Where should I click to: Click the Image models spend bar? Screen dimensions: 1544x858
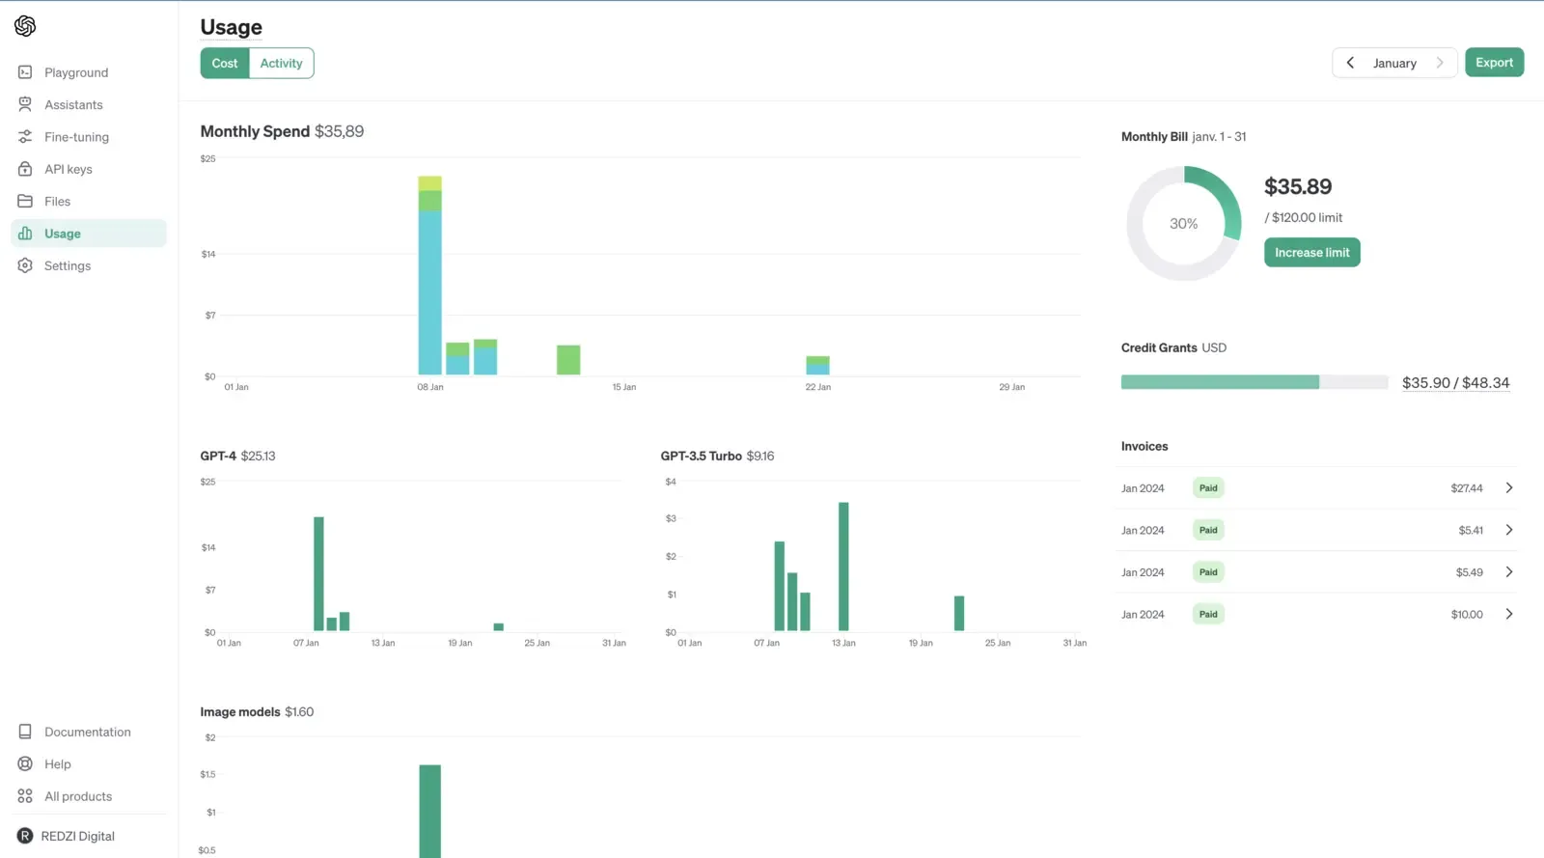pos(429,811)
